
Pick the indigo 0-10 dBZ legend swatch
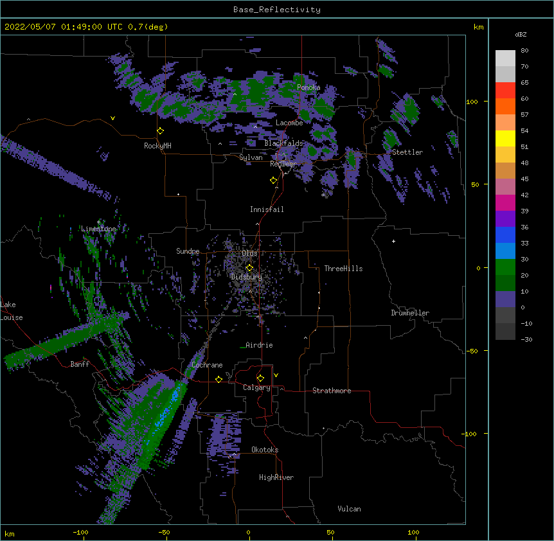[x=505, y=299]
